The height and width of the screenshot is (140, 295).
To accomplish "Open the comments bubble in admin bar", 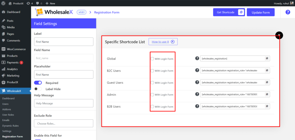I will (x=39, y=3).
